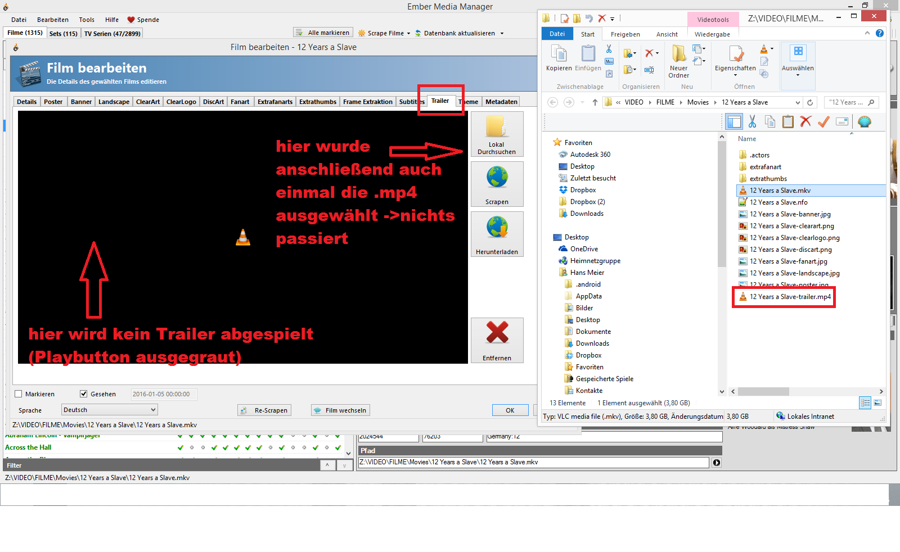Go up one folder level in Explorer
Screen dimensions: 900x552
tap(595, 102)
